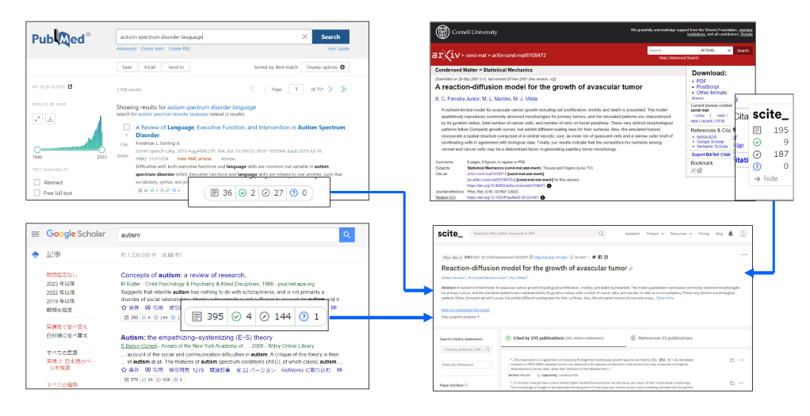Click the Cornell University logo
The image size is (810, 416).
pos(467,32)
